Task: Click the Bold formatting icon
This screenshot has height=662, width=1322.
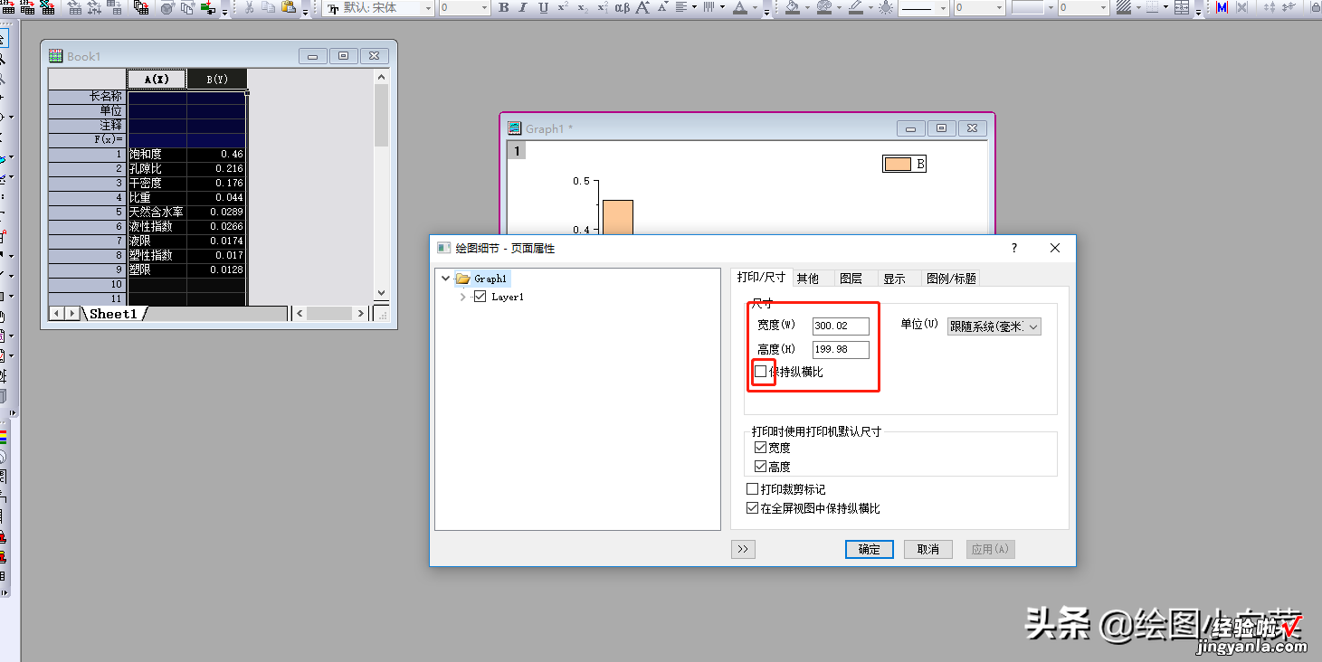Action: [x=503, y=7]
